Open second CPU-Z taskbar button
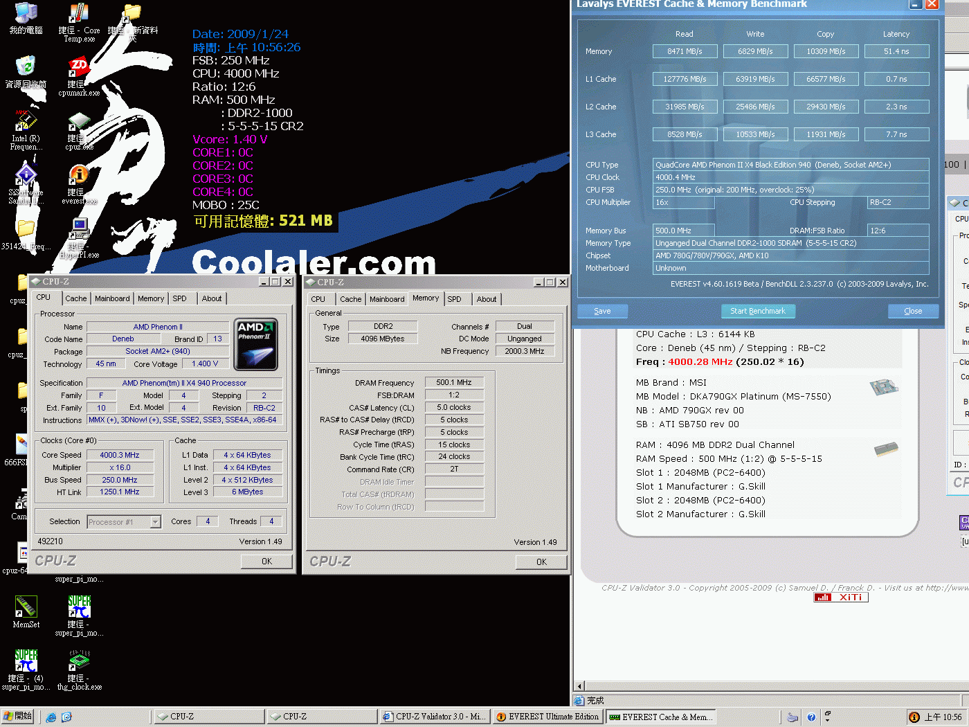 pyautogui.click(x=321, y=717)
